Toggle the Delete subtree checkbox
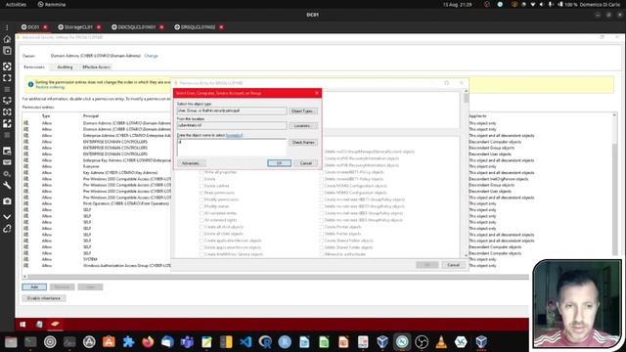Screen dimensions: 626x352 [x=201, y=186]
